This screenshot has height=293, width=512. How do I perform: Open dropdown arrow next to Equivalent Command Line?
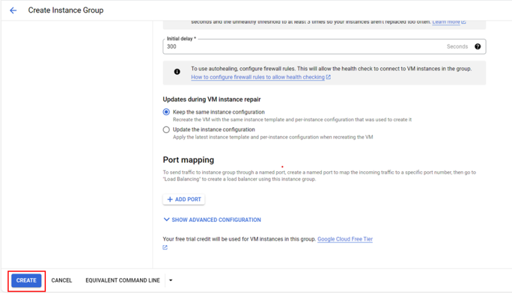pos(171,280)
